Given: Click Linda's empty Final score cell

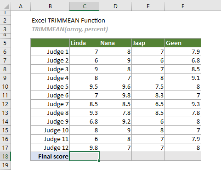Looking at the screenshot, I should 84,156.
